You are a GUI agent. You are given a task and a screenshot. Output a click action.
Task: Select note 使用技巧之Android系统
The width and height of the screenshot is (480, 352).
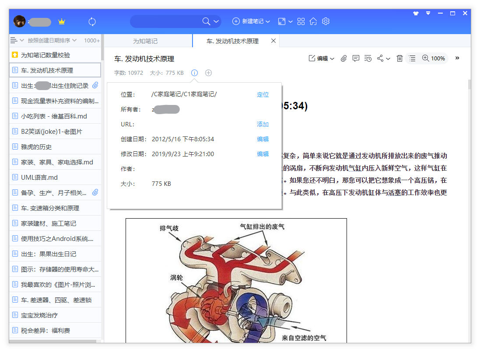coord(55,239)
